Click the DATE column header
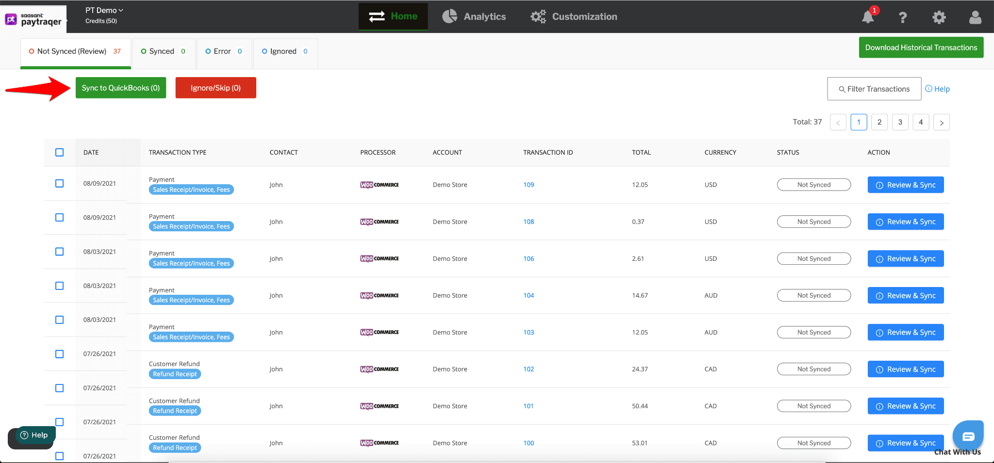This screenshot has width=994, height=463. [91, 152]
